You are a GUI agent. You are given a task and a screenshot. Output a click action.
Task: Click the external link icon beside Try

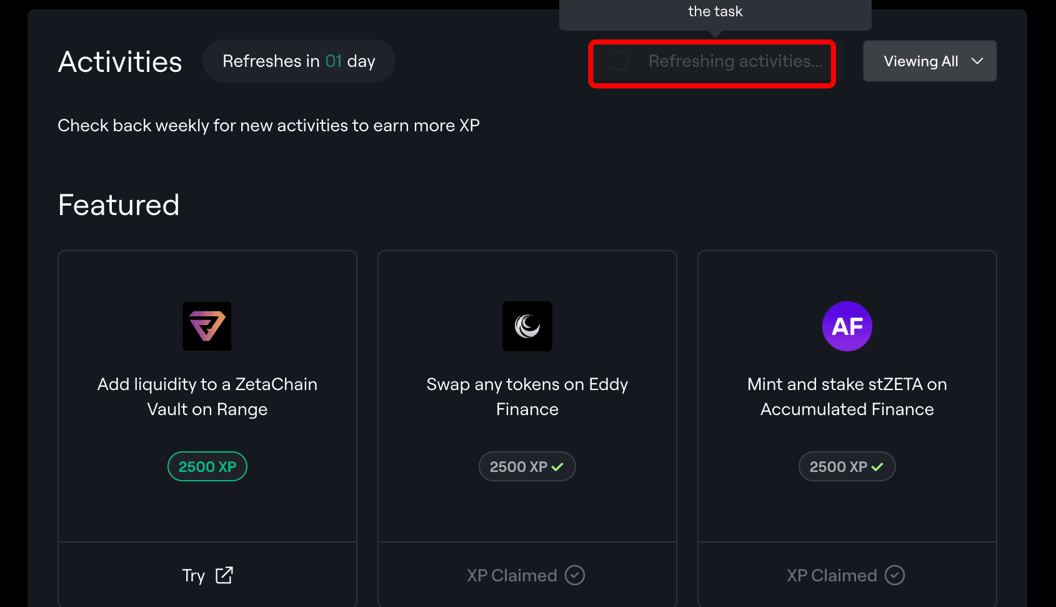pos(224,575)
